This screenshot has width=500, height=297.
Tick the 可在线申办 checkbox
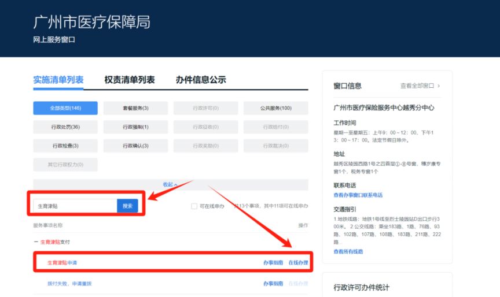(194, 206)
